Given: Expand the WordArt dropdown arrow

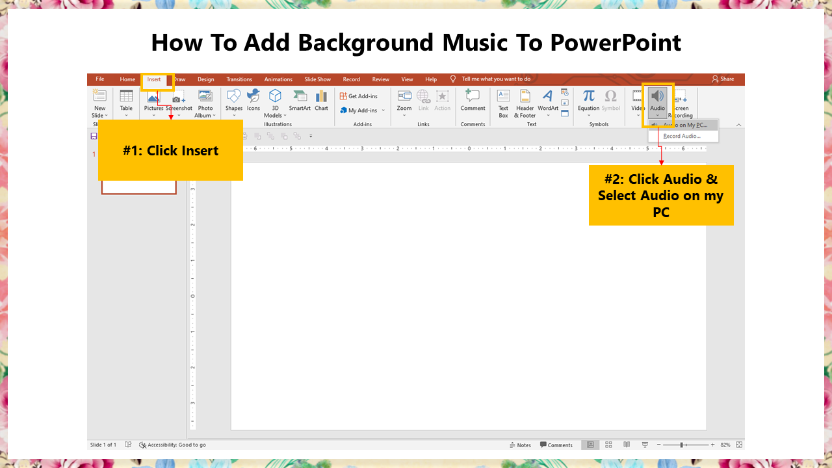Looking at the screenshot, I should click(x=548, y=116).
